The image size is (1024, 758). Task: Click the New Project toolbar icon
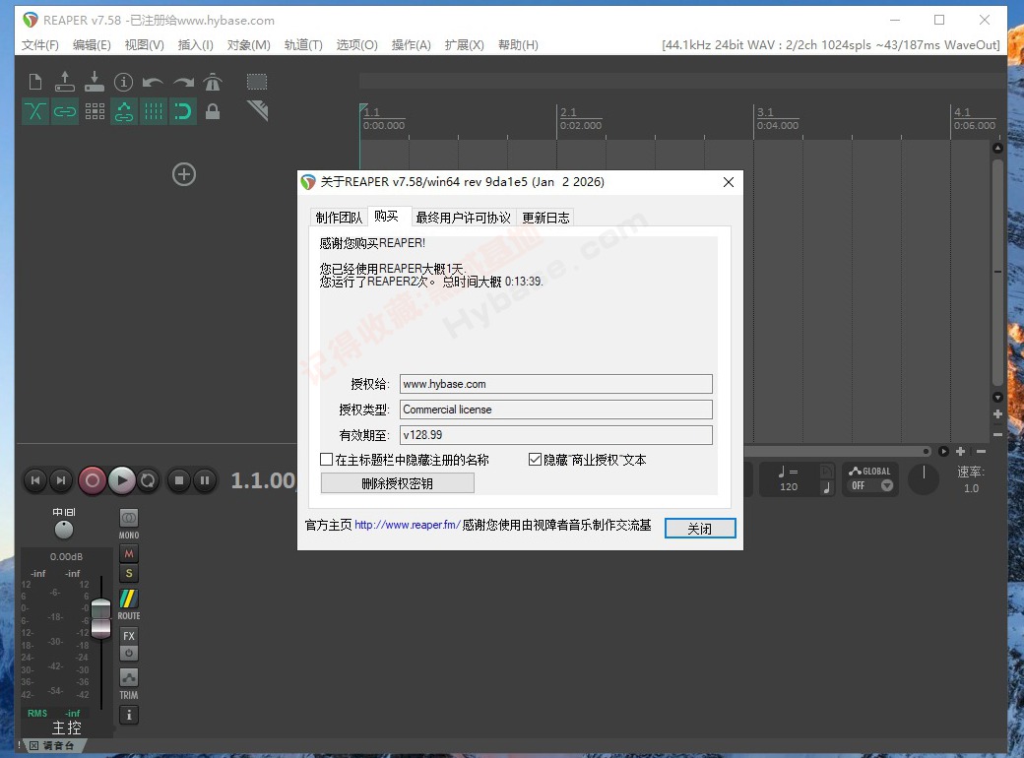click(x=35, y=82)
